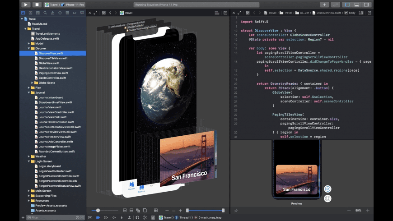Expand the Weather folder

(x=28, y=157)
